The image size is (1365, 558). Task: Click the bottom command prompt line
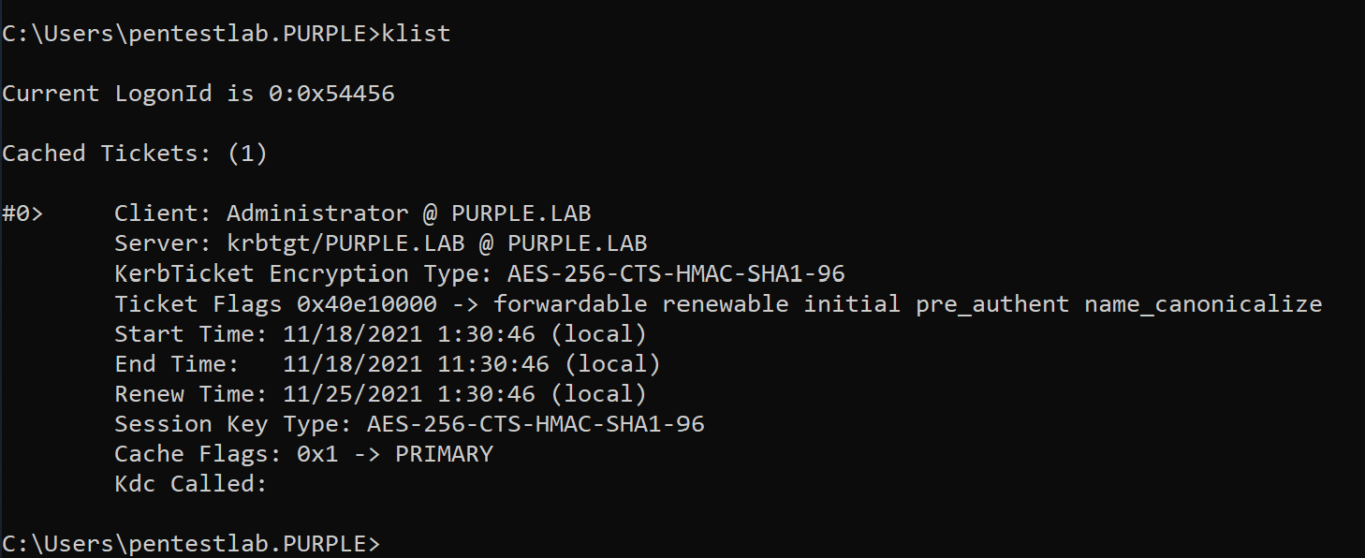click(191, 544)
